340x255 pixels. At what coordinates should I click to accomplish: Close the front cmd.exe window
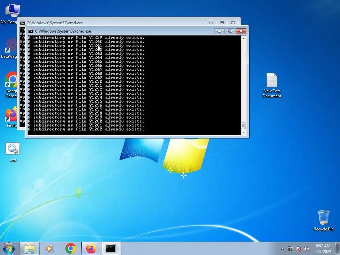coord(241,31)
